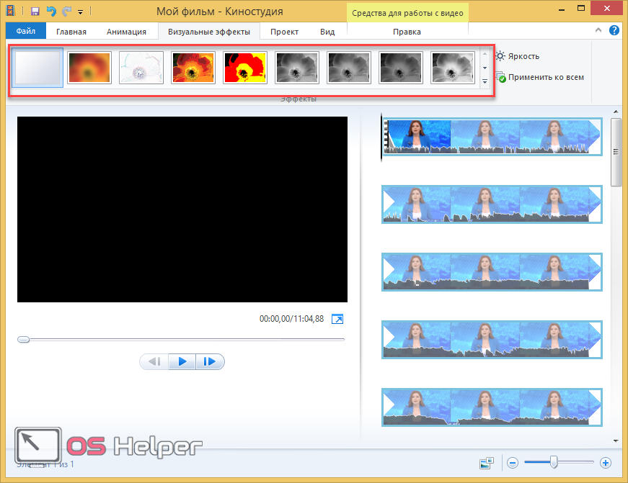
Task: Expand the full effects gallery list
Action: pyautogui.click(x=485, y=81)
